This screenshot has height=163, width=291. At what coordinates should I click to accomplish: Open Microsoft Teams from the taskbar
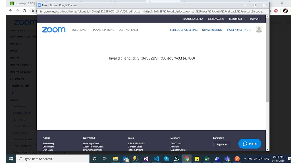[x=227, y=159]
